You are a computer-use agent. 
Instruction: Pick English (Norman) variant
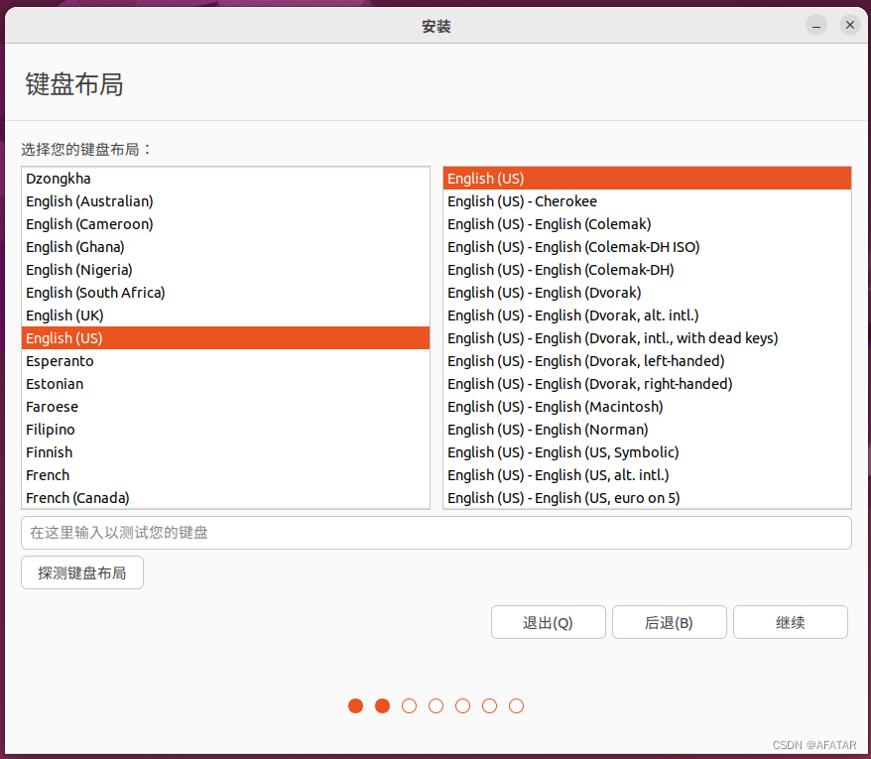click(x=647, y=430)
